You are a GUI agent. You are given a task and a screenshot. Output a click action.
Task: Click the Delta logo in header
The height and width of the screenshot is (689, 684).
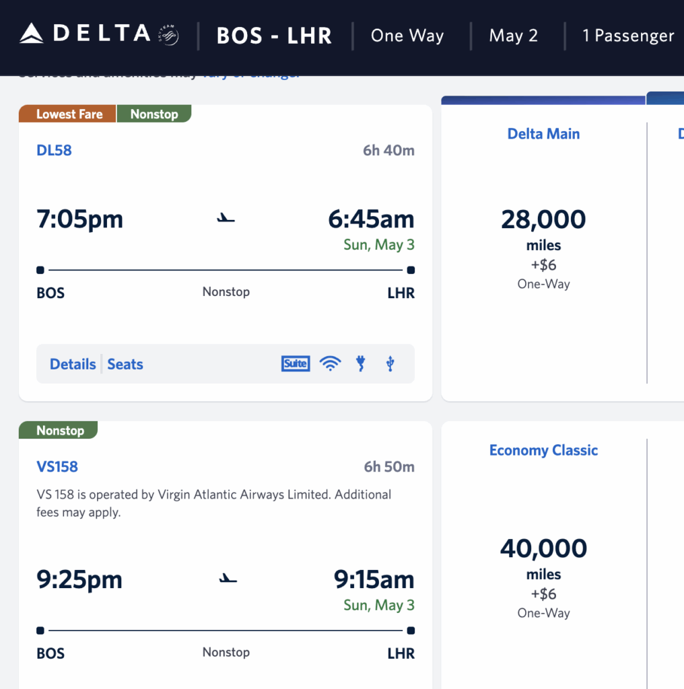pyautogui.click(x=85, y=33)
